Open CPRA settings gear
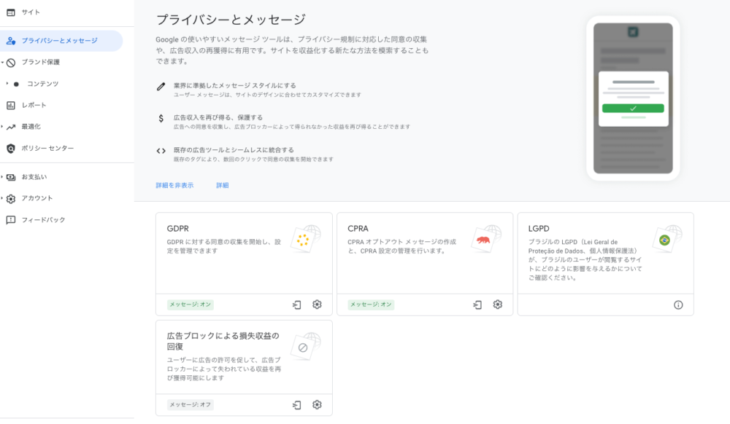 498,305
